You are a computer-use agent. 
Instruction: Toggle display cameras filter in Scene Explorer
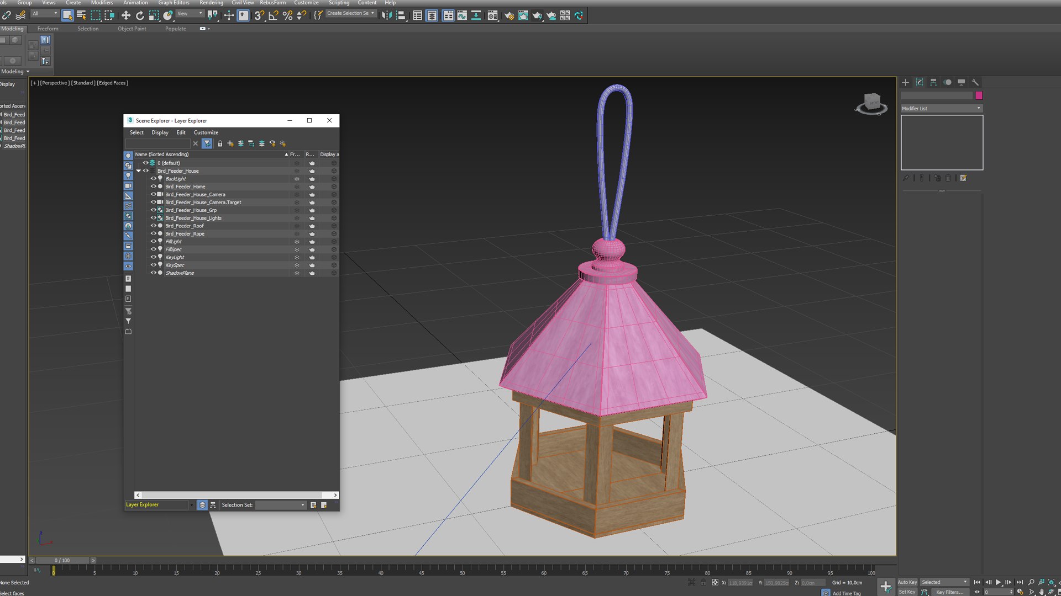128,186
